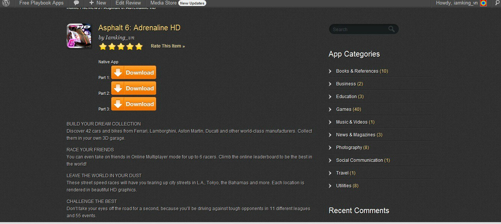Click the Part 3 Download button
Viewport: 501px width, 224px height.
[x=134, y=104]
